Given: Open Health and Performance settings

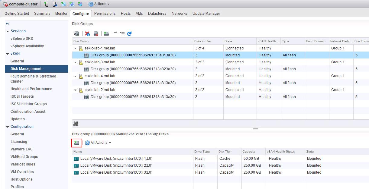Looking at the screenshot, I should click(31, 89).
